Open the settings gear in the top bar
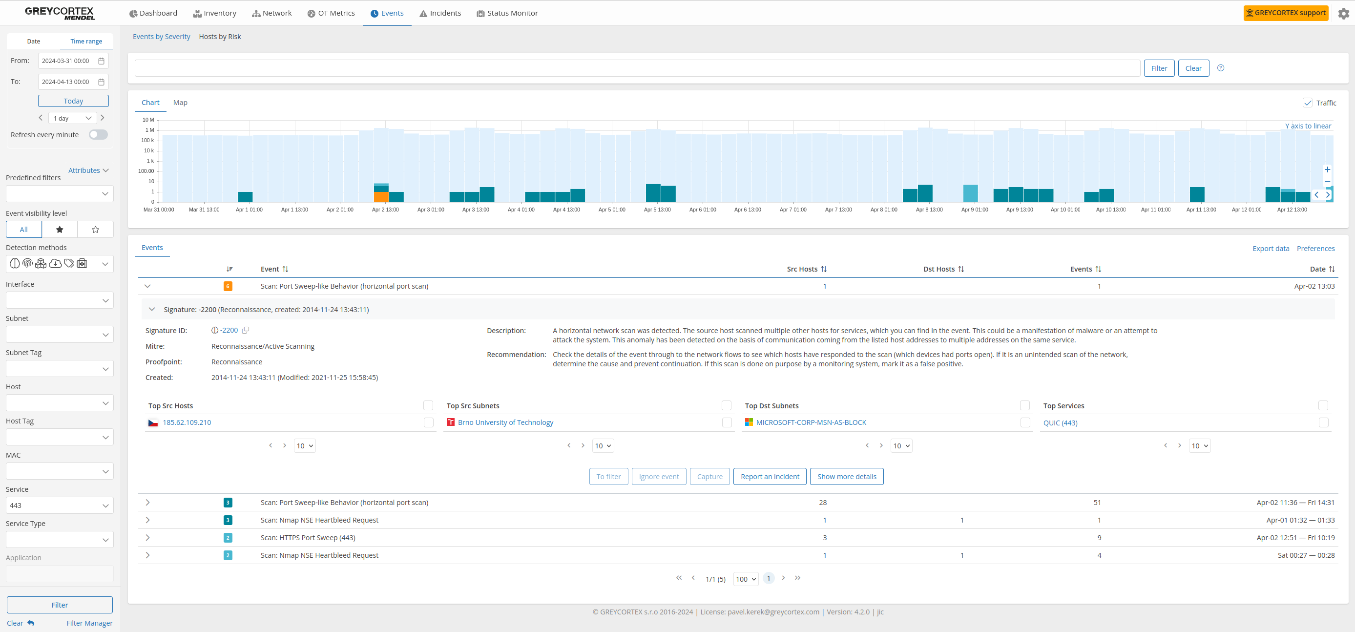The height and width of the screenshot is (632, 1355). (x=1345, y=13)
